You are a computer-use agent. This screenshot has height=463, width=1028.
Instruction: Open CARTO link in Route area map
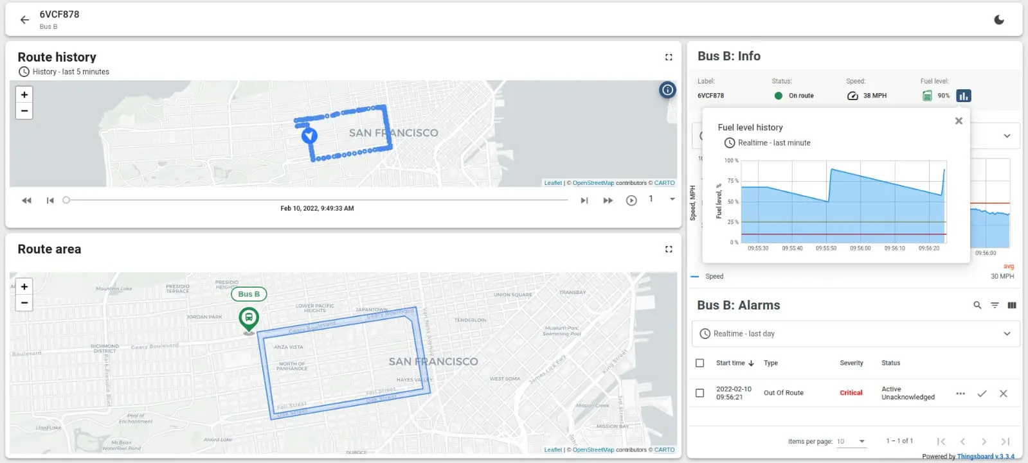coord(664,450)
